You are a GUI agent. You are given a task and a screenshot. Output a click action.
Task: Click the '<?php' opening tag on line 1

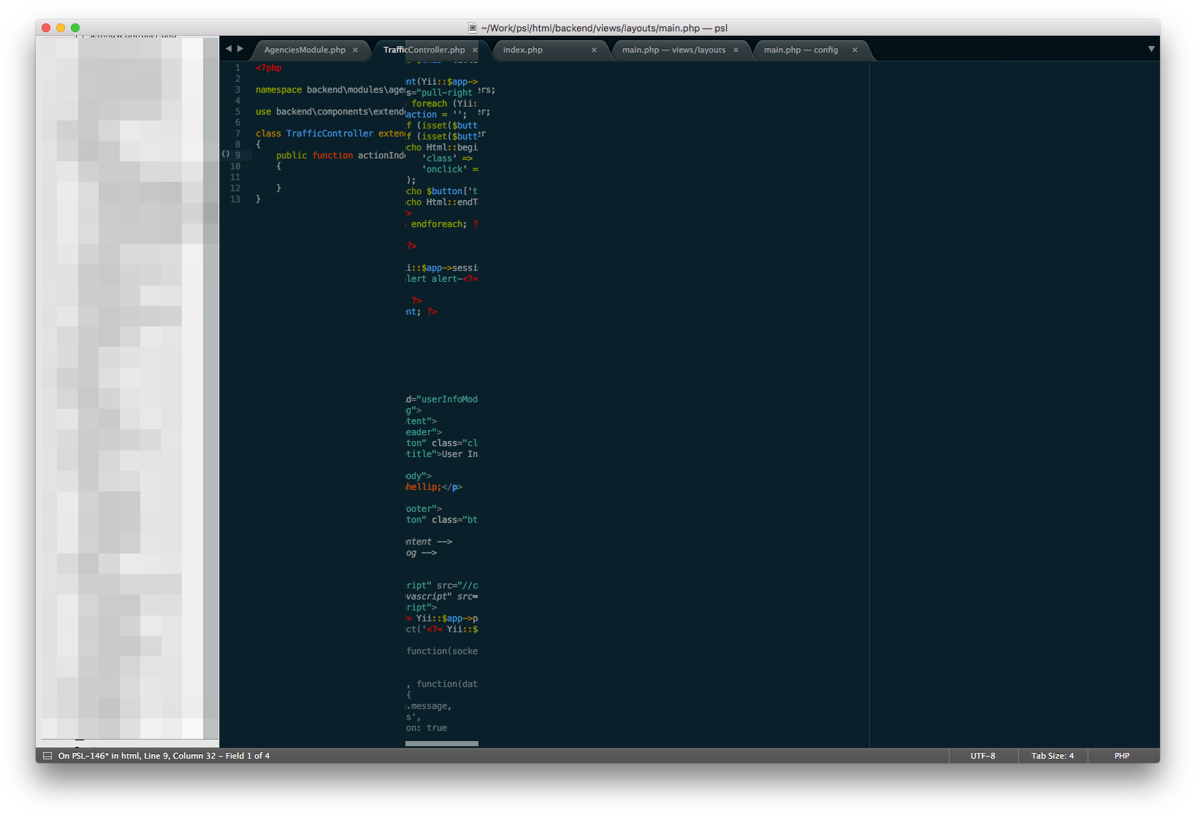[269, 68]
